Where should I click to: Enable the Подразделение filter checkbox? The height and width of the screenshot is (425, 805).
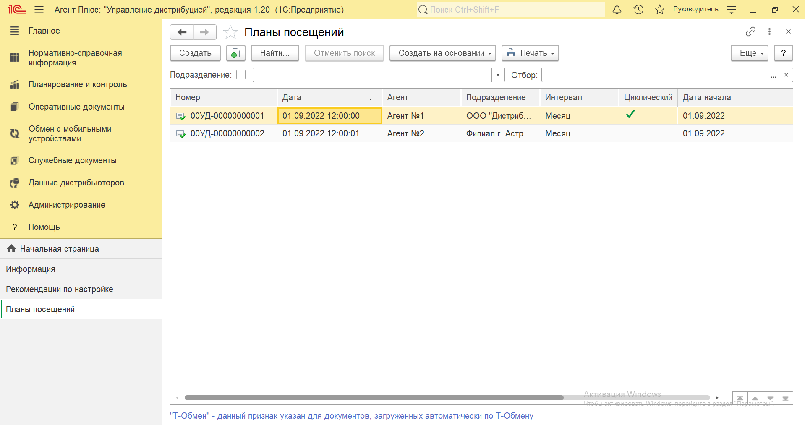(241, 75)
